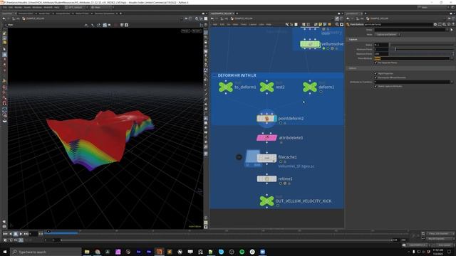456x256 pixels.
Task: Open After Effects from the taskbar
Action: [x=138, y=252]
